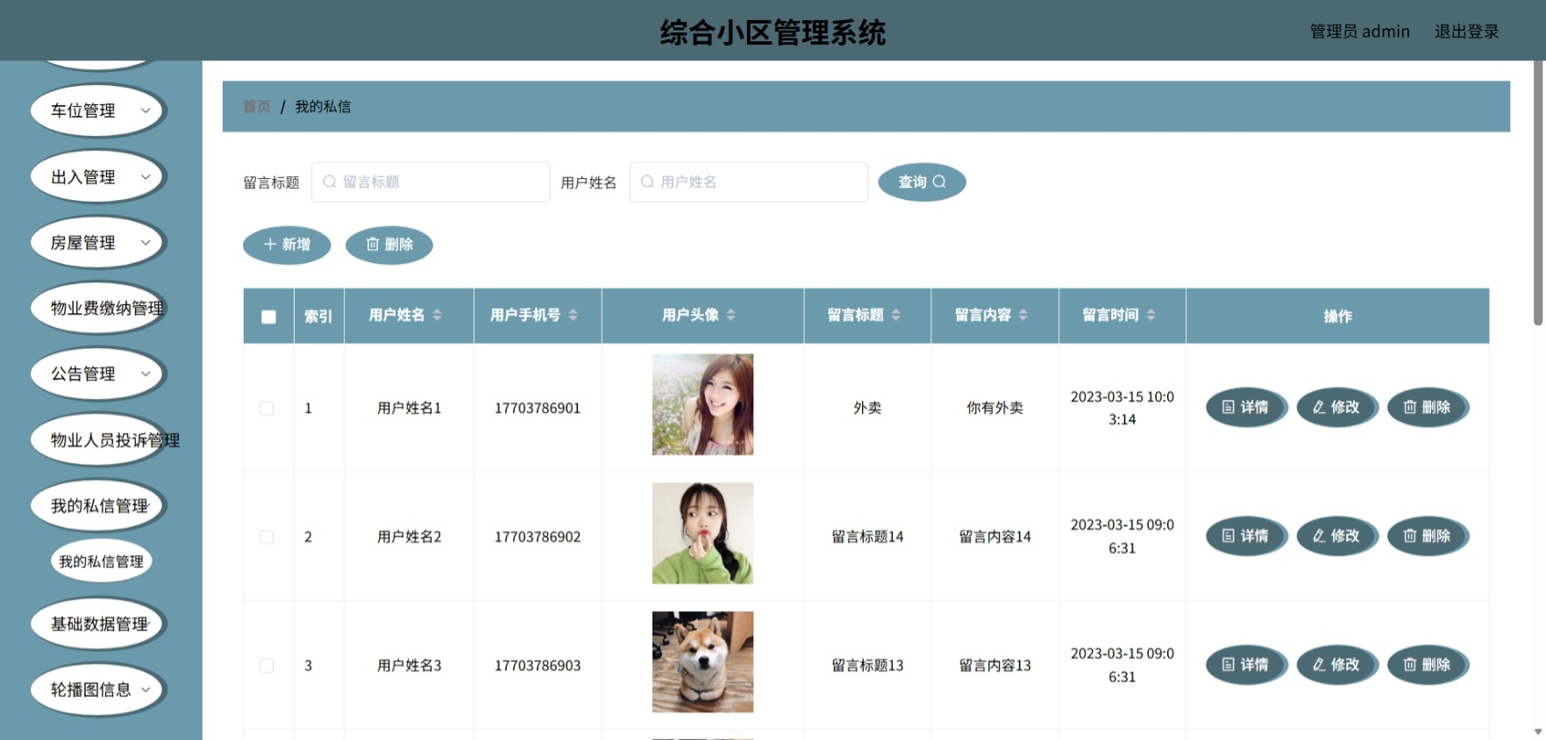Toggle the select-all checkbox in table header
The height and width of the screenshot is (740, 1546).
pos(268,317)
